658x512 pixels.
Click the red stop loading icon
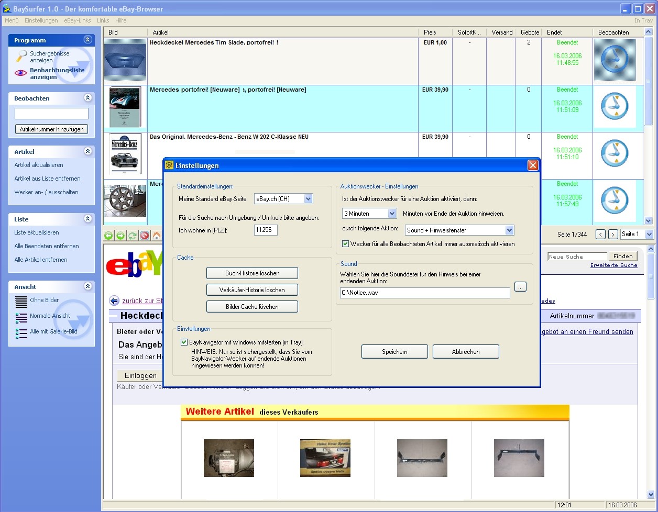pos(145,236)
